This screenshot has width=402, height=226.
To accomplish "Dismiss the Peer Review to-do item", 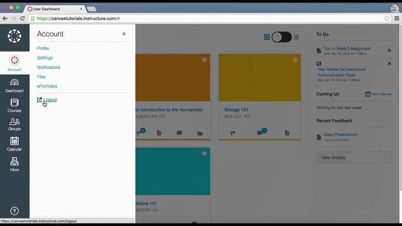I will point(389,63).
